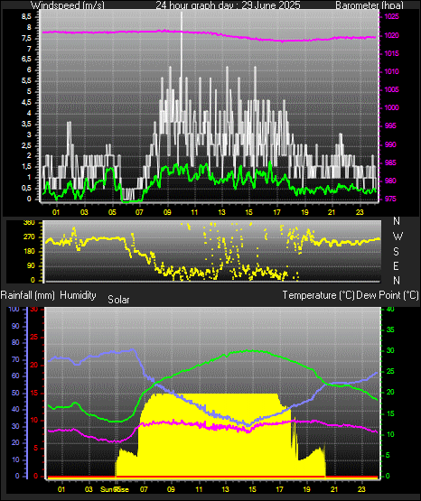
Task: Click the "Humidity" legend label
Action: 78,295
